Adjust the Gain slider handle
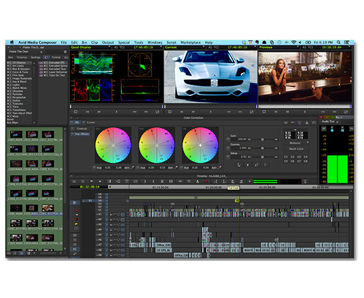This screenshot has height=298, width=364. (x=262, y=139)
